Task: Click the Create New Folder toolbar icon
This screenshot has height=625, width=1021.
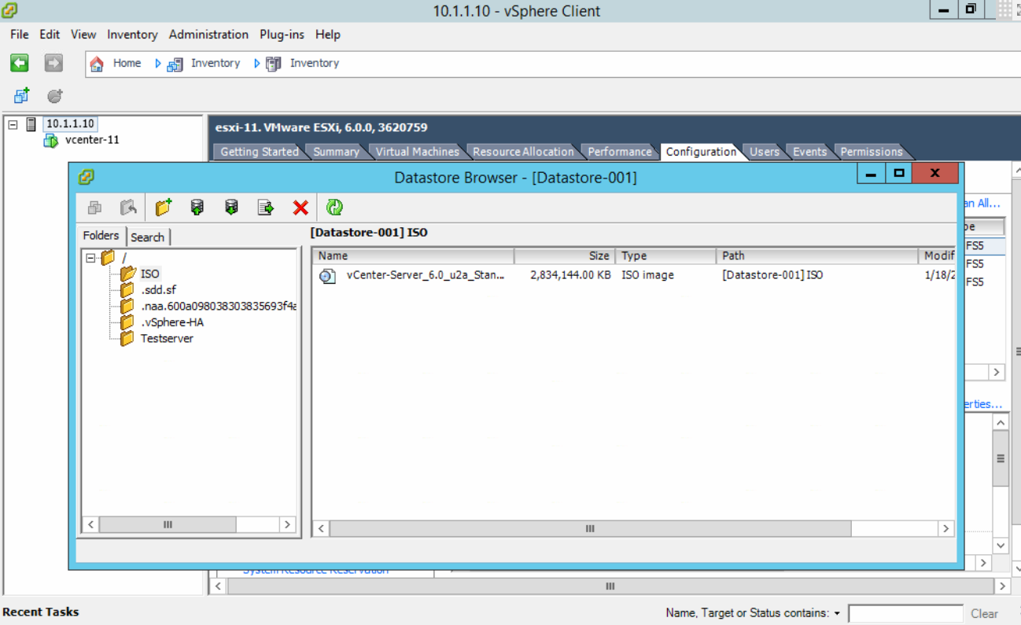Action: (x=163, y=208)
